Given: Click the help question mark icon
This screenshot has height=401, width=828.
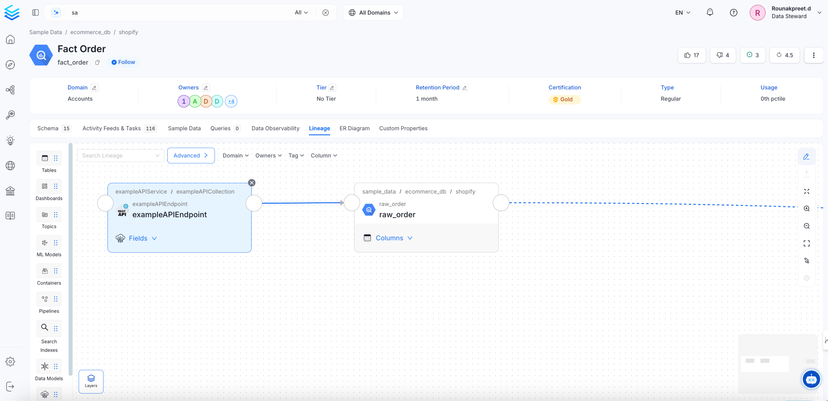Looking at the screenshot, I should 733,12.
